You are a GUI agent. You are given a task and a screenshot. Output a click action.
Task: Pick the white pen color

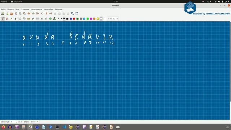[101, 19]
